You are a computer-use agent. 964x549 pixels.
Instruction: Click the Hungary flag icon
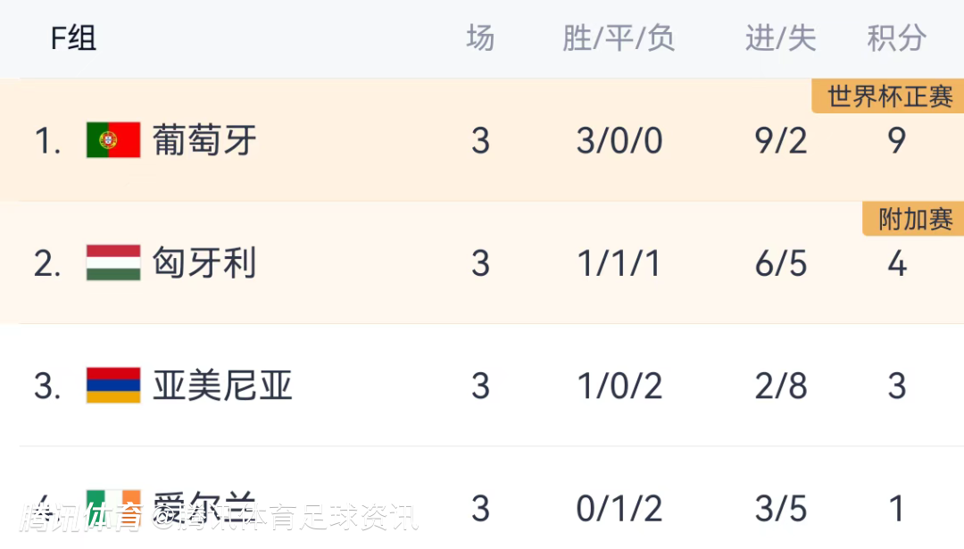113,263
